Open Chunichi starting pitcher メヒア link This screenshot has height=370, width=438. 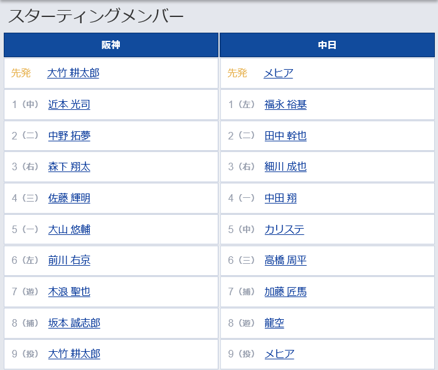pos(279,73)
